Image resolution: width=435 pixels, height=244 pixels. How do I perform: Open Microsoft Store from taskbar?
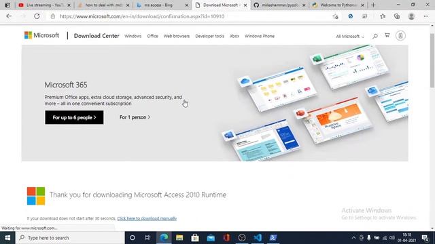pos(195,238)
